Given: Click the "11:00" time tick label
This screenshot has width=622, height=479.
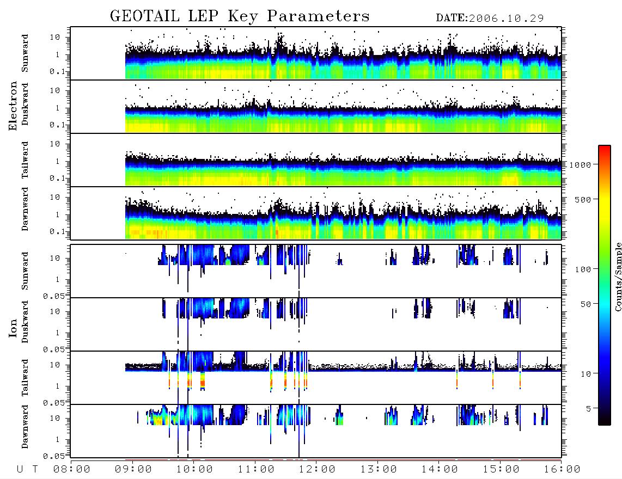Looking at the screenshot, I should click(x=256, y=470).
